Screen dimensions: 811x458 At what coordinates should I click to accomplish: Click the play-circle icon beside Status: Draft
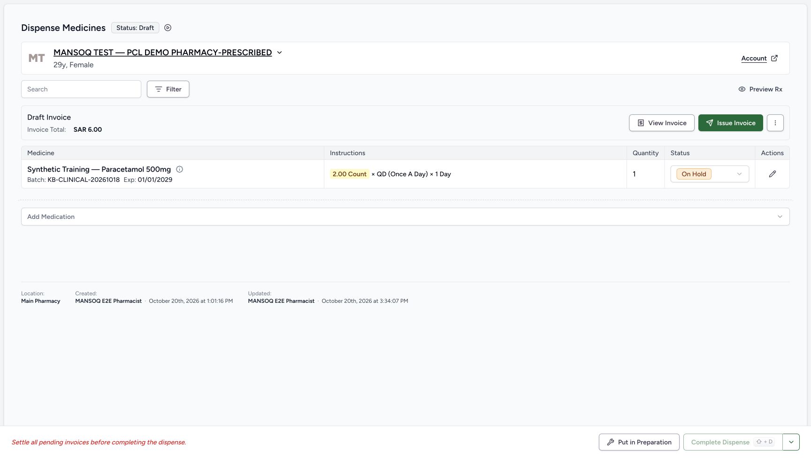pyautogui.click(x=168, y=28)
